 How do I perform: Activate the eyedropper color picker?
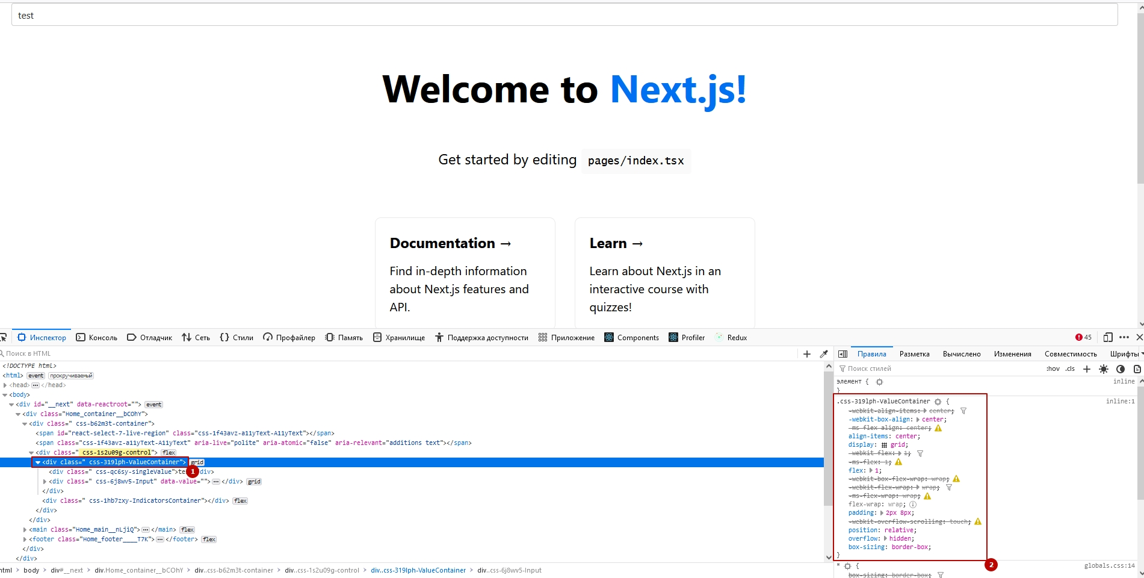point(824,353)
